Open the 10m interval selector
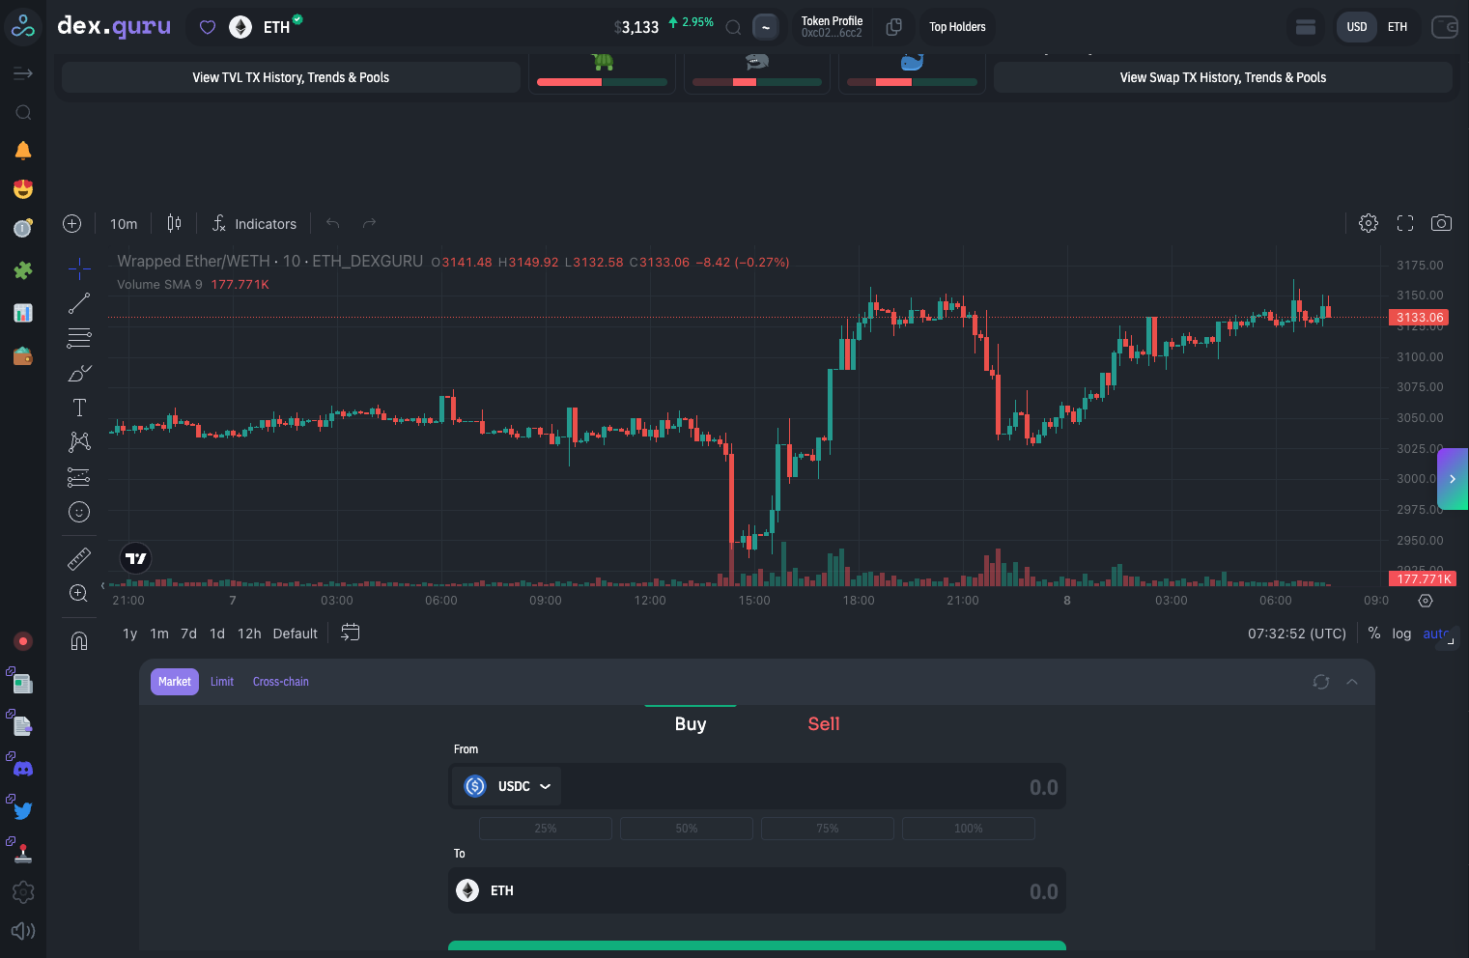Viewport: 1469px width, 958px height. 124,224
